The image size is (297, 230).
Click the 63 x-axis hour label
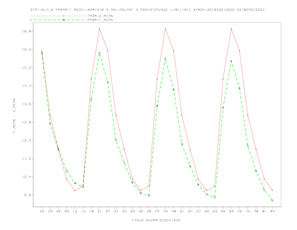pos(215,211)
